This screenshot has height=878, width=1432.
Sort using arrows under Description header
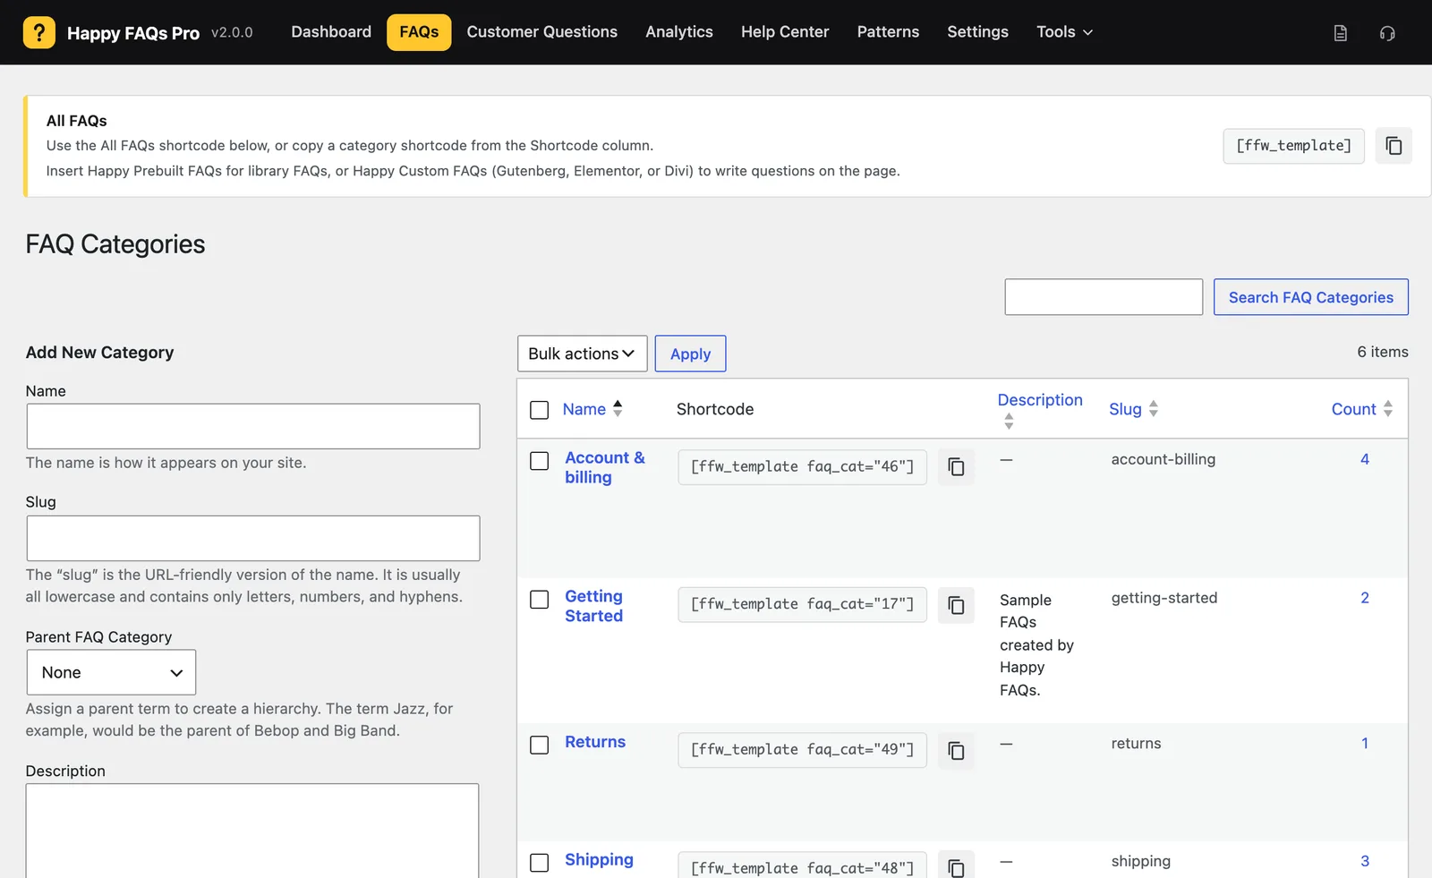pos(1009,422)
